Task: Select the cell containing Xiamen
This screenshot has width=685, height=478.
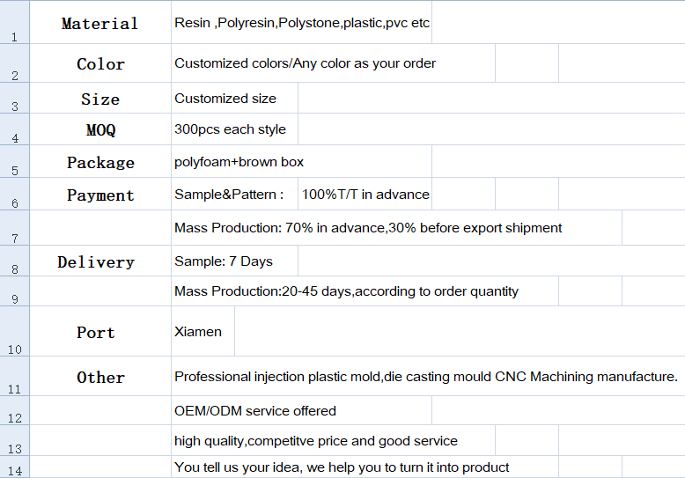Action: 203,331
